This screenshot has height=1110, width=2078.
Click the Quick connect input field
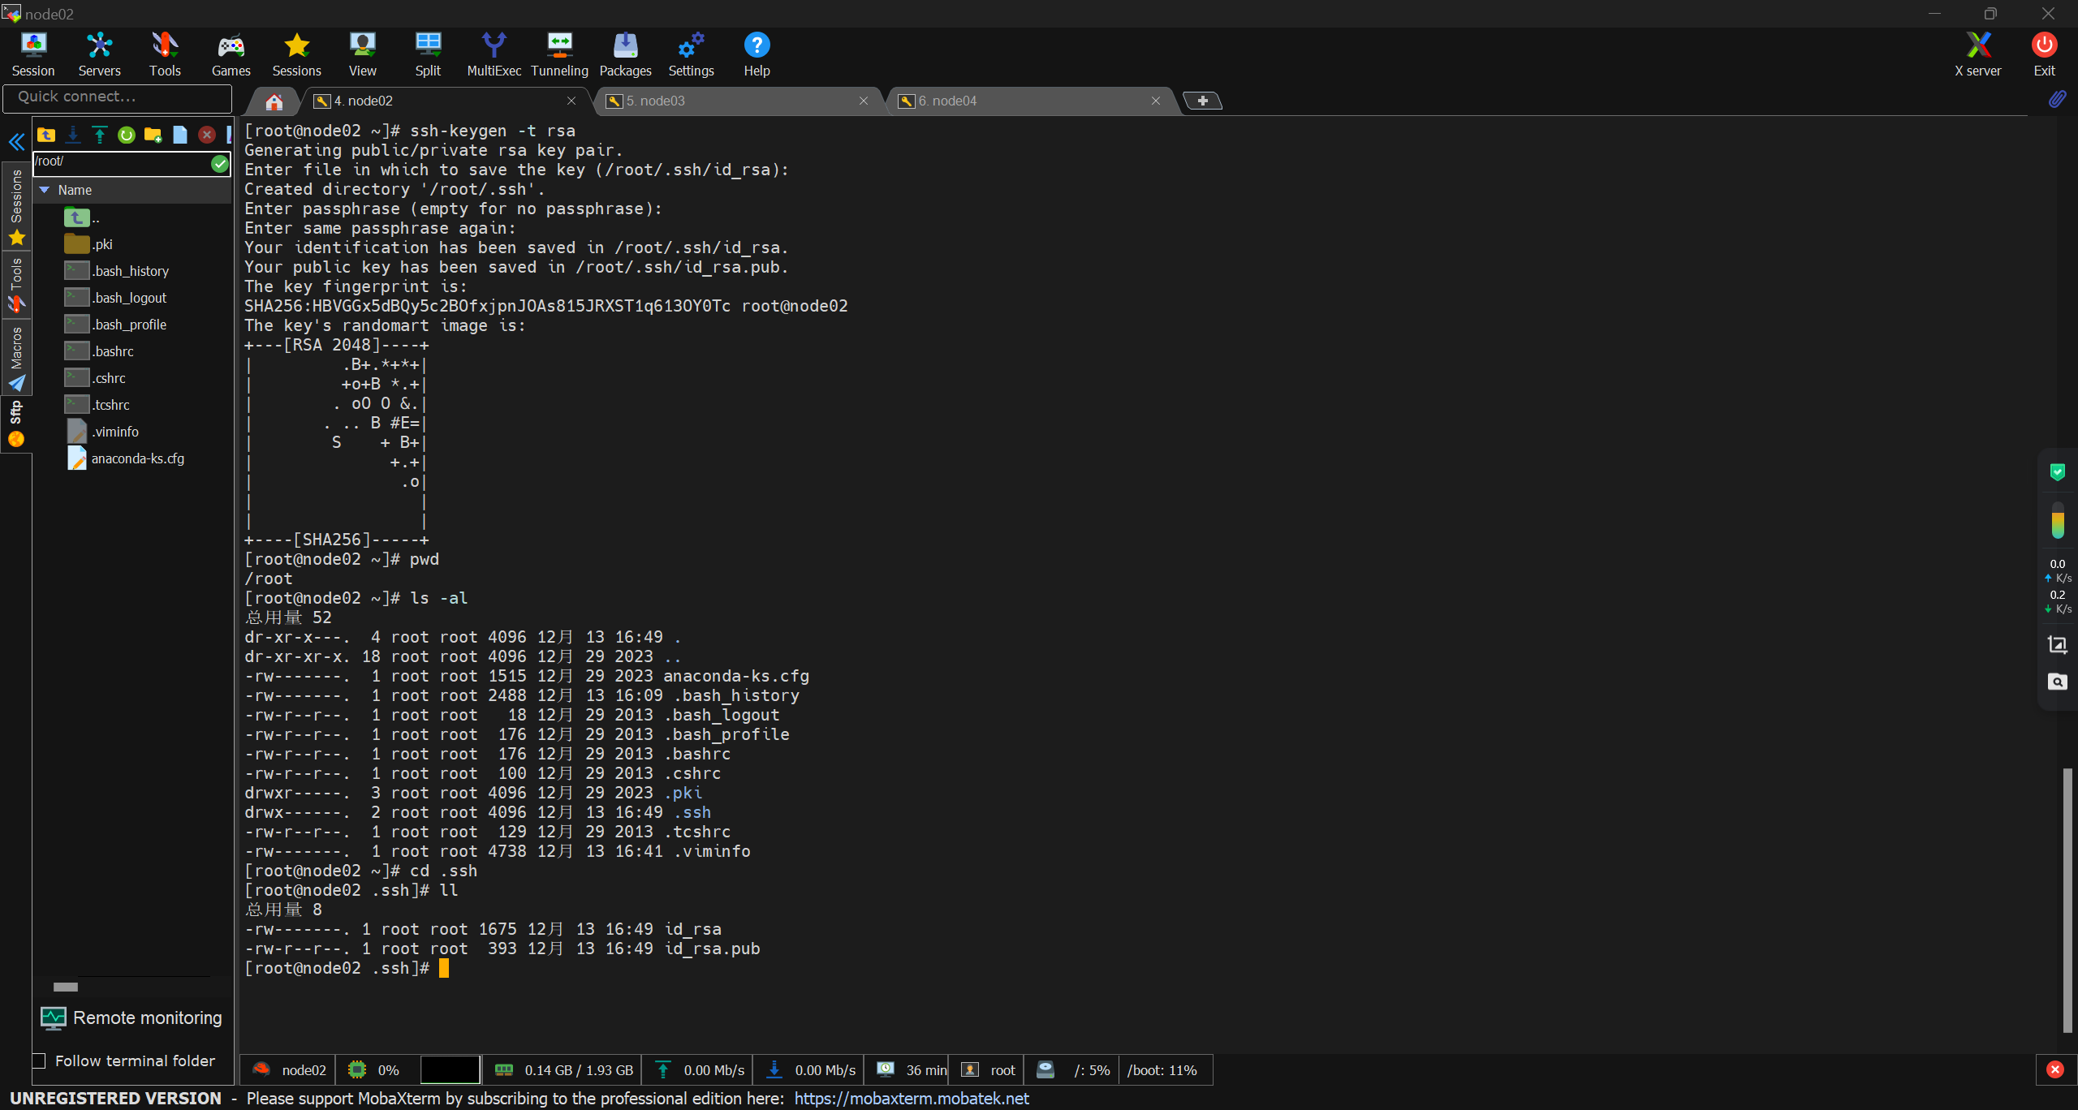[x=118, y=97]
